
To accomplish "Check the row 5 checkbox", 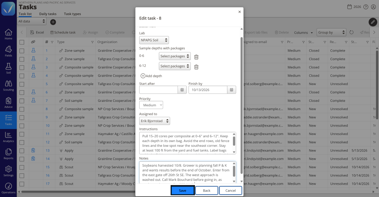I will pos(22,84).
